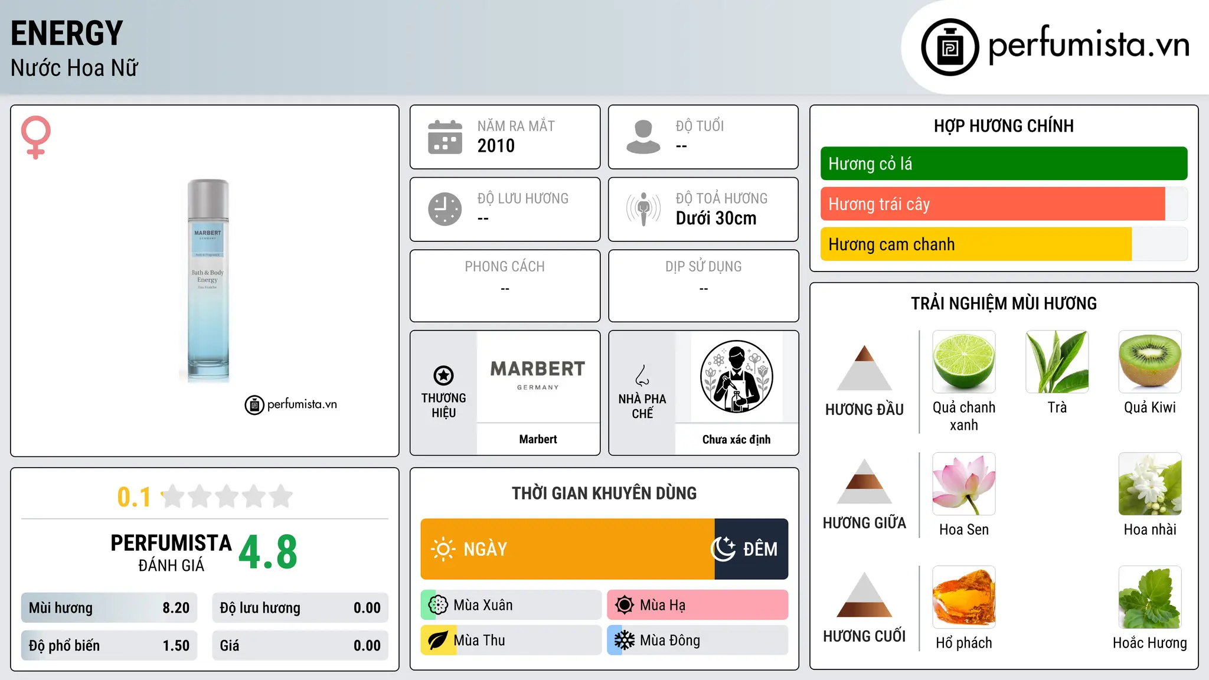Click the Hương Đầu label

point(864,409)
